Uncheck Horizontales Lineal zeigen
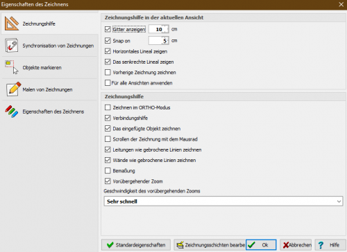 (x=108, y=51)
